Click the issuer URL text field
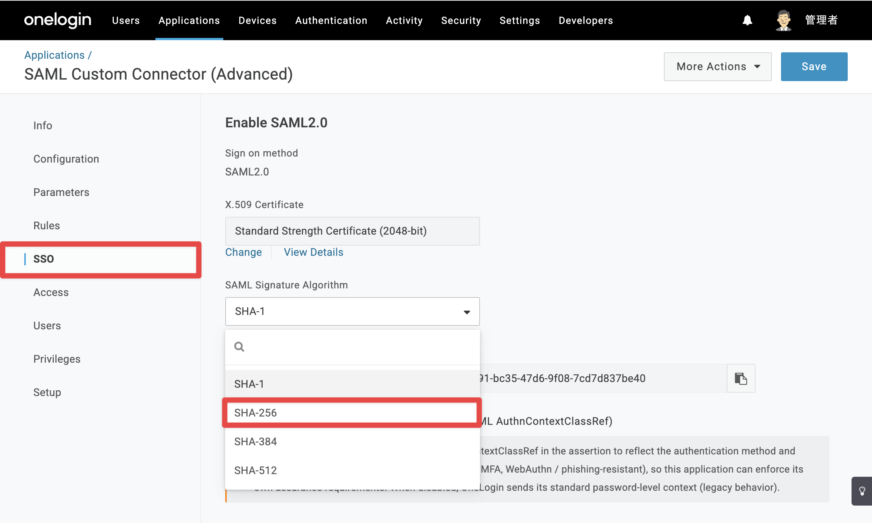The height and width of the screenshot is (523, 872). coord(603,378)
